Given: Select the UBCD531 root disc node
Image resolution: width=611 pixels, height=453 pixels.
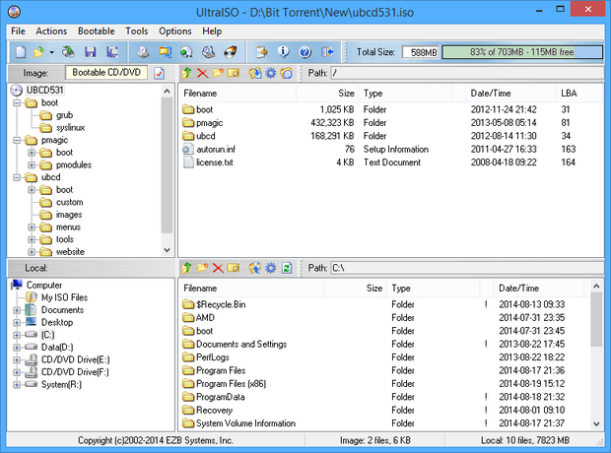Looking at the screenshot, I should [x=44, y=90].
